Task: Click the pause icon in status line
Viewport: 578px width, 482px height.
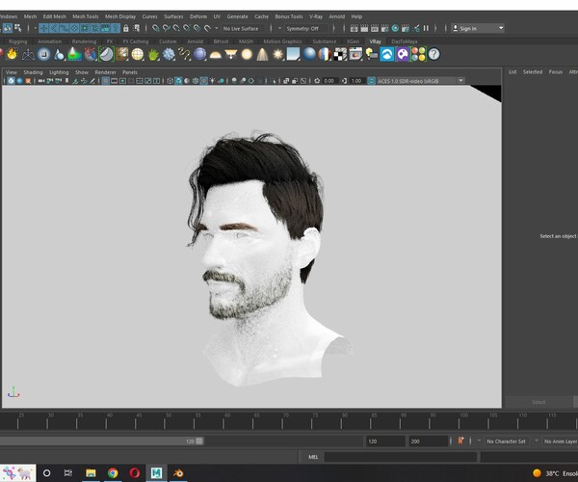Action: [x=426, y=28]
